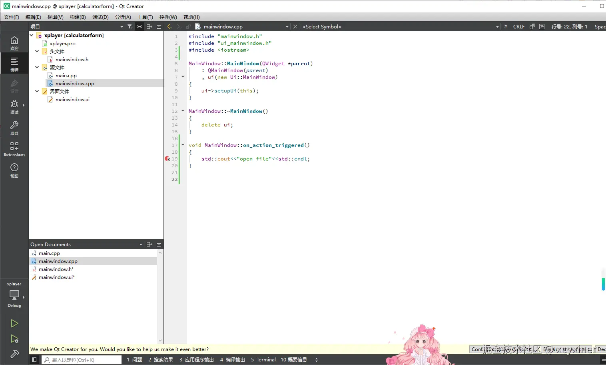Image resolution: width=606 pixels, height=365 pixels.
Task: Open the Welcome mode
Action: tap(14, 43)
